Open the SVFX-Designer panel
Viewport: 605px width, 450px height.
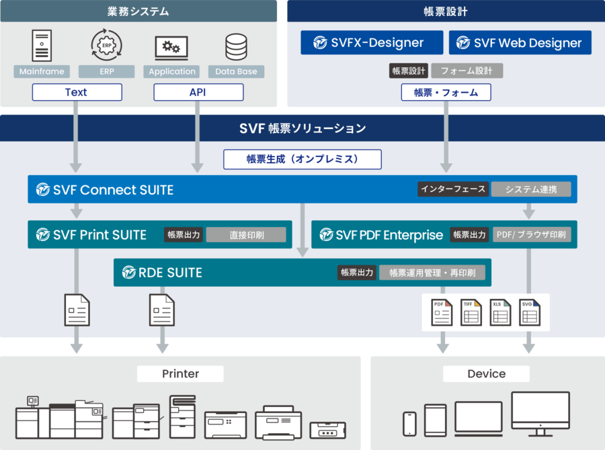(x=372, y=42)
